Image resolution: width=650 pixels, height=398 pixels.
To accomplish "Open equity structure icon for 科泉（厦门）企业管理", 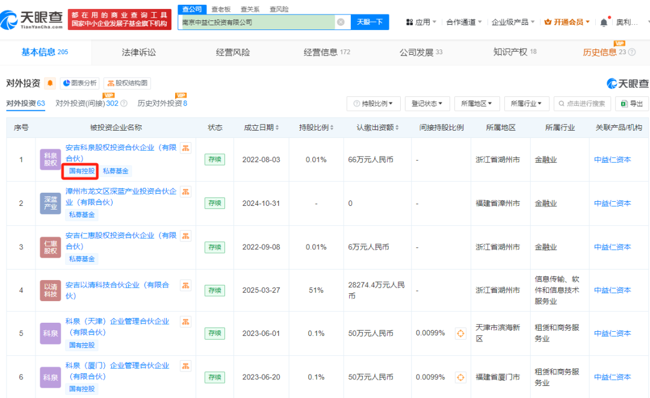I will click(x=186, y=365).
